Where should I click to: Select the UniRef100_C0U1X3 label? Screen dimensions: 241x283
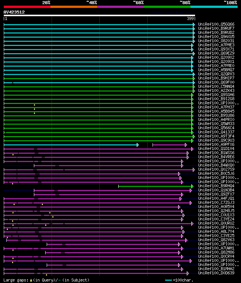click(216, 215)
